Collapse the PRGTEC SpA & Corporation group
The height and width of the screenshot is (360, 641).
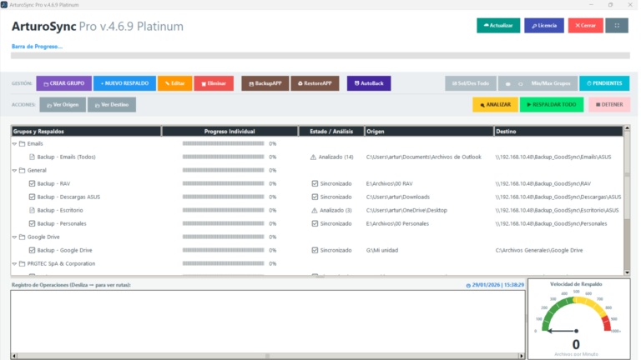(14, 263)
